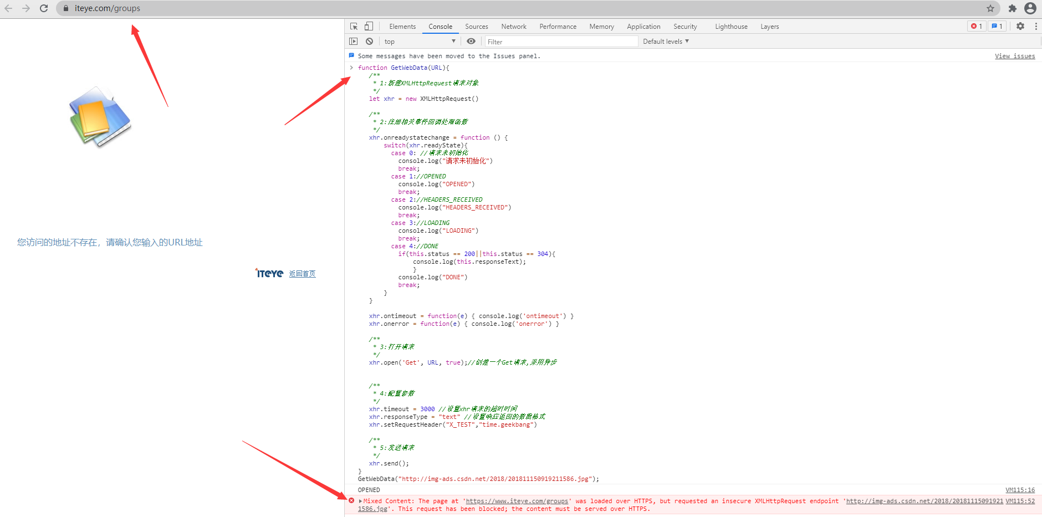
Task: Click the blue warning message badge
Action: [997, 26]
